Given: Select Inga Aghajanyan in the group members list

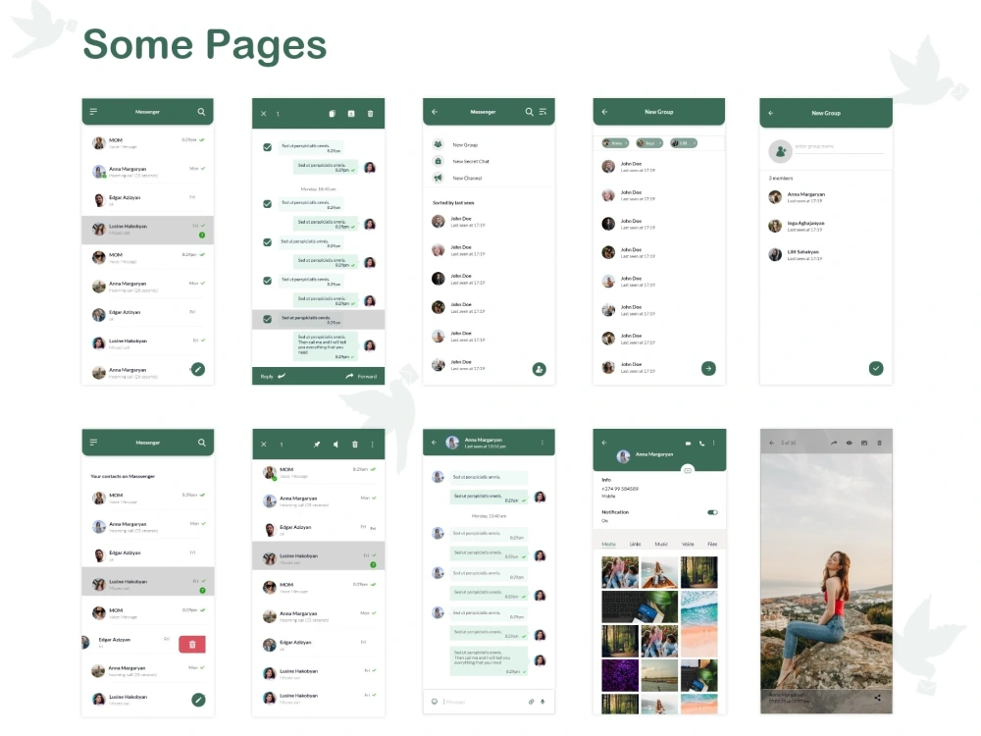Looking at the screenshot, I should point(826,226).
